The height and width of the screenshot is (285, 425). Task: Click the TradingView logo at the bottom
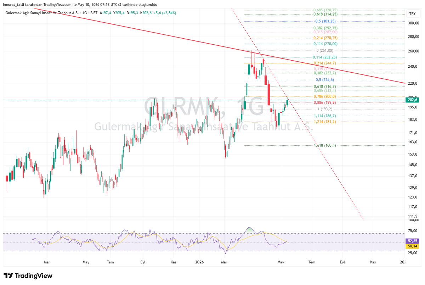coord(28,276)
